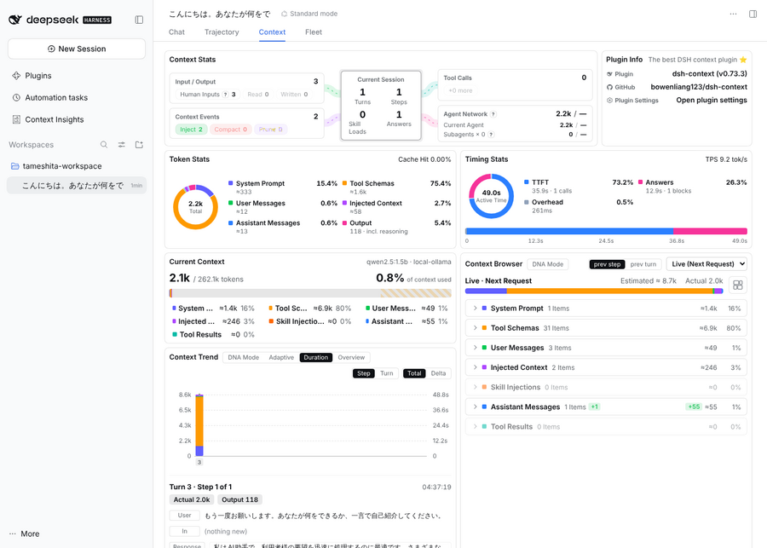Select prev turn comparison toggle
767x548 pixels.
(643, 264)
